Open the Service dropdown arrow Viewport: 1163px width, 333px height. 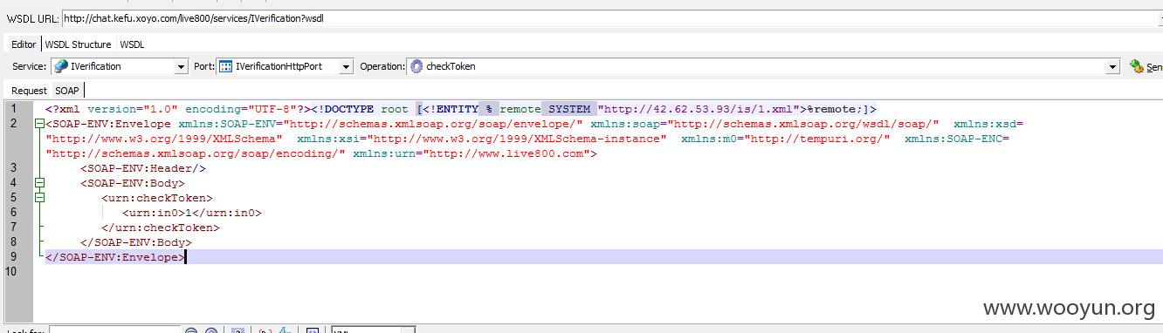tap(181, 66)
